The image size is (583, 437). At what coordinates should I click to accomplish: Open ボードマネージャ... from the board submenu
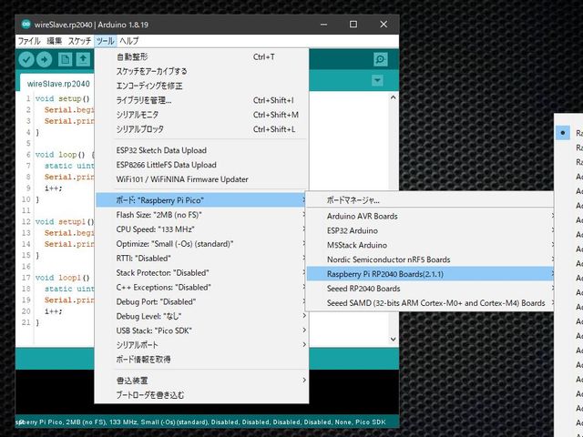(x=430, y=200)
